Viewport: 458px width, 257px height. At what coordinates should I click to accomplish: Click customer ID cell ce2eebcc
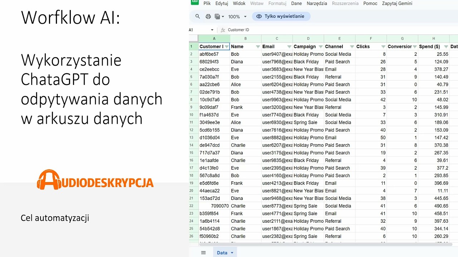click(x=214, y=69)
